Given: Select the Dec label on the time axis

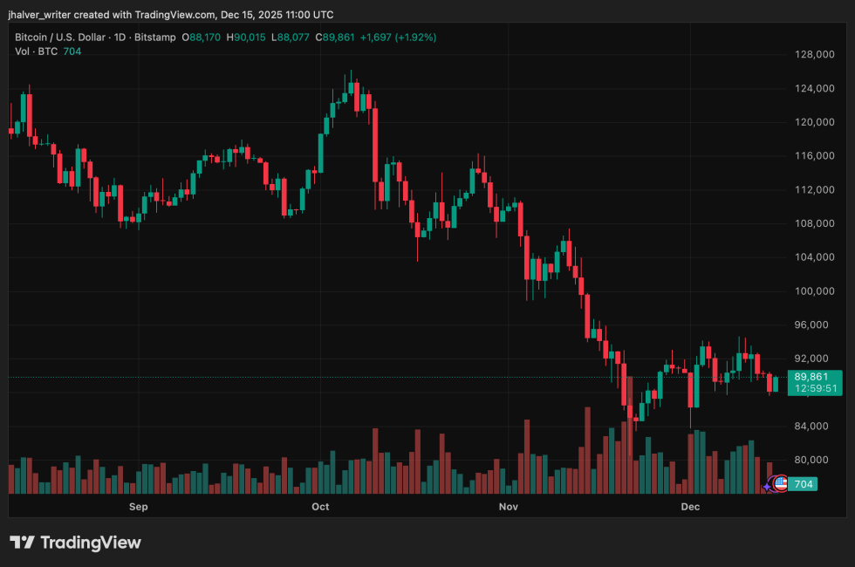Looking at the screenshot, I should point(690,506).
